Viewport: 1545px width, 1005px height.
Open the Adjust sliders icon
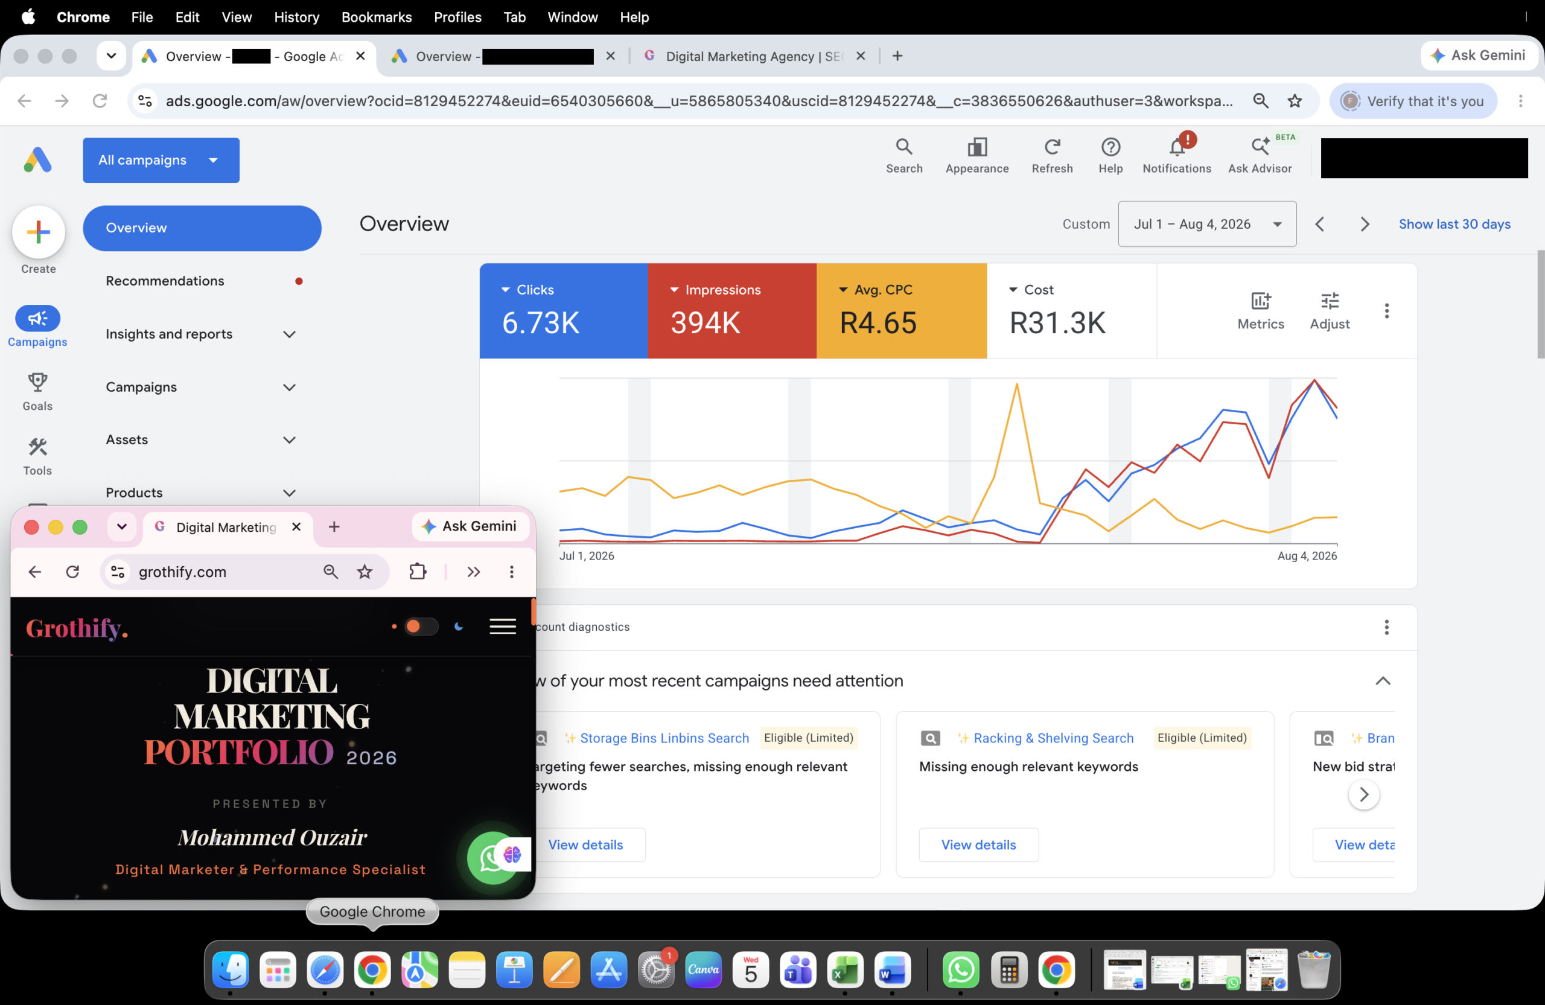tap(1329, 311)
